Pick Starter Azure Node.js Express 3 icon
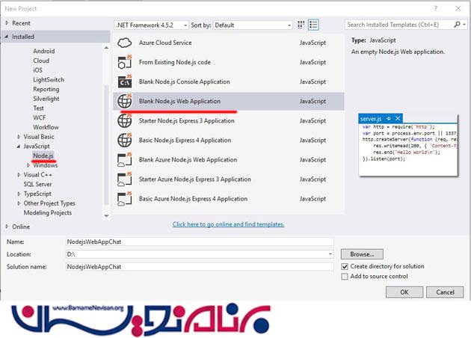 [x=124, y=179]
